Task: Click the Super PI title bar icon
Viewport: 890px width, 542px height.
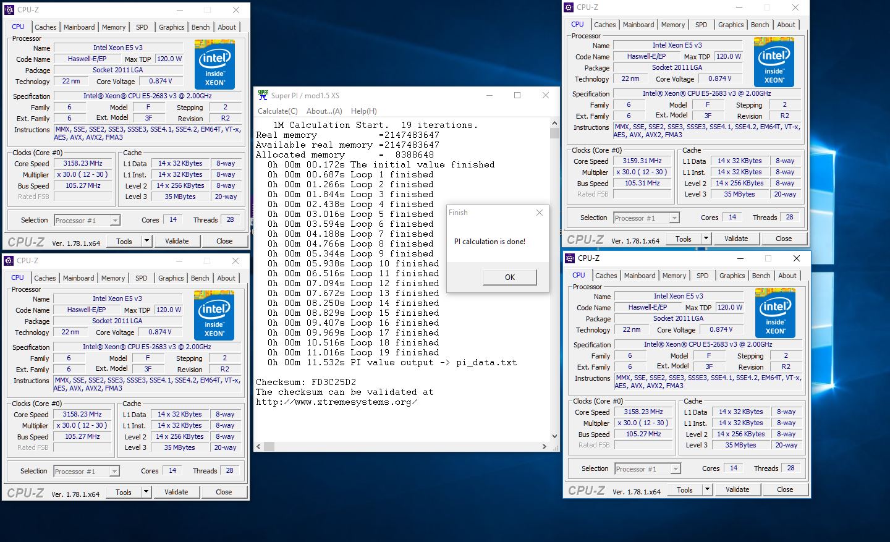Action: point(263,95)
